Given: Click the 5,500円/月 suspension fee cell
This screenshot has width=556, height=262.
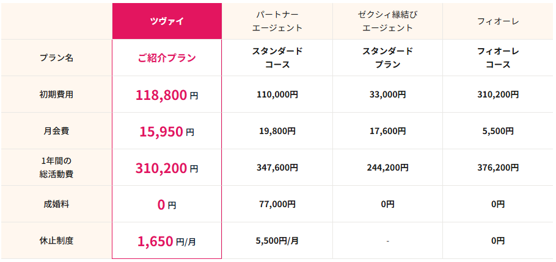Looking at the screenshot, I should point(277,241).
